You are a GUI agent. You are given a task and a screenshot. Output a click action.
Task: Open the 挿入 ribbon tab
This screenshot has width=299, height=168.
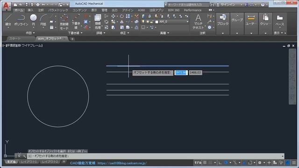click(x=30, y=10)
